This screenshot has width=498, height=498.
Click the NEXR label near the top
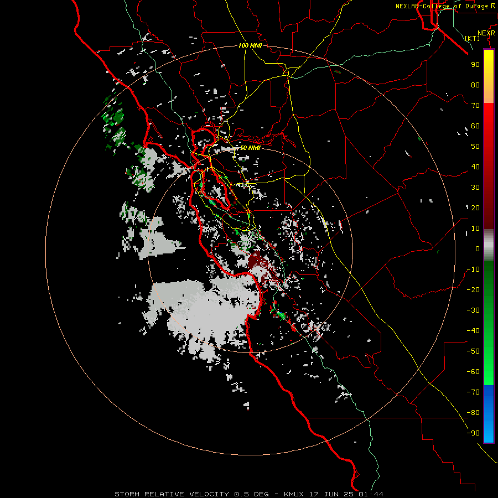(486, 33)
